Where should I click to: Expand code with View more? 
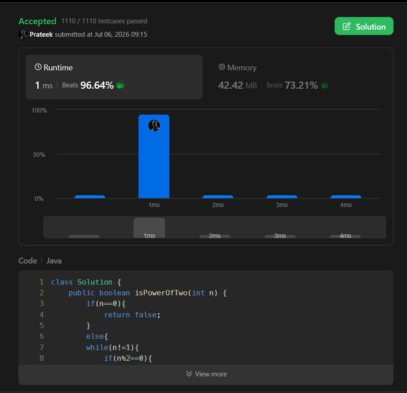click(206, 374)
